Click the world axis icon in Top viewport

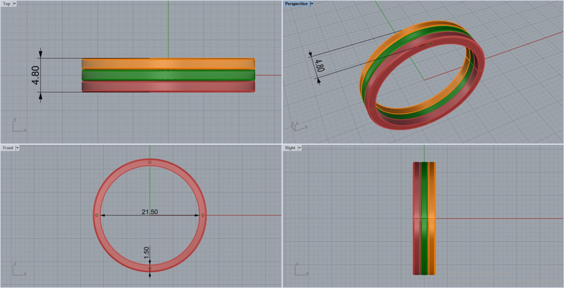19,125
